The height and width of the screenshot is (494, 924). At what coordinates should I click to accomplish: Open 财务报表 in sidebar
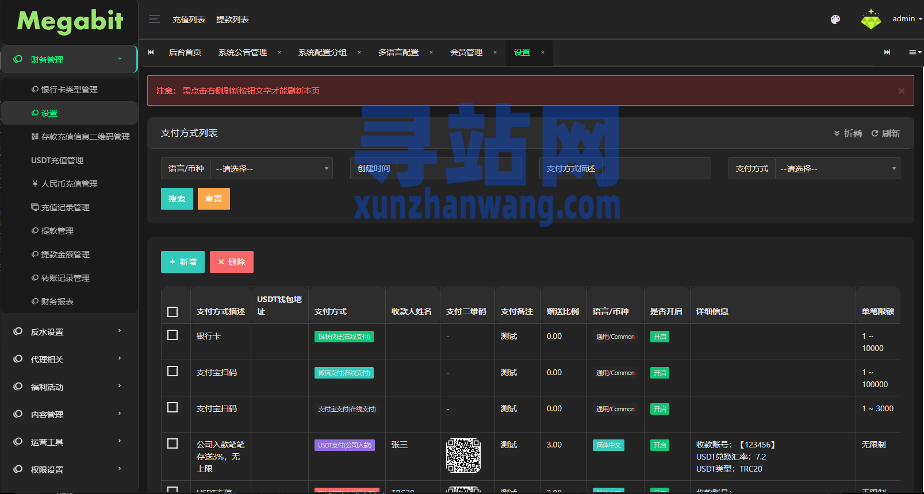[69, 302]
